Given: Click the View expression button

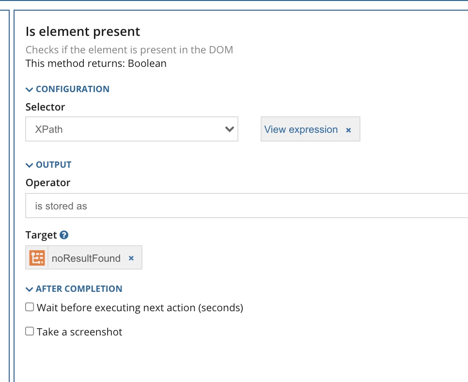Looking at the screenshot, I should [x=301, y=129].
